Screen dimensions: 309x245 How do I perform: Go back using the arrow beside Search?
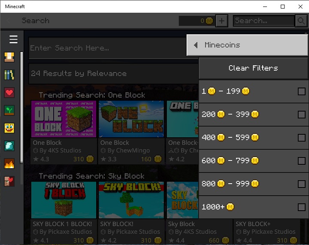tap(9, 21)
